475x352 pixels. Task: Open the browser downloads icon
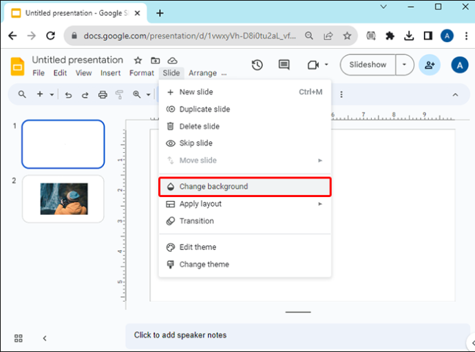(409, 36)
